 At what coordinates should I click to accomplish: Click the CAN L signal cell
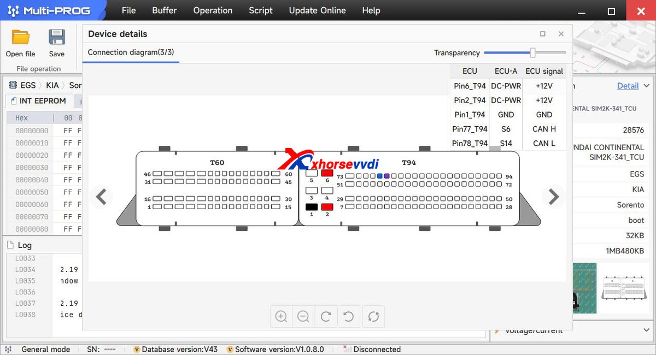(x=544, y=143)
